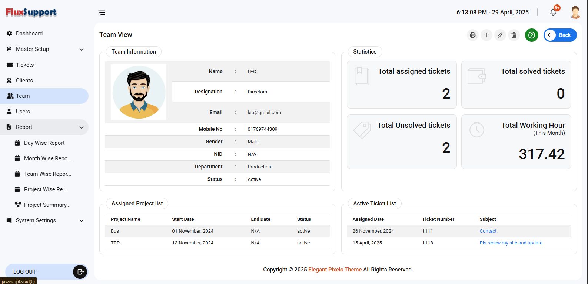Click the print icon in Team View
Screen dimensions: 588x284
(472, 35)
